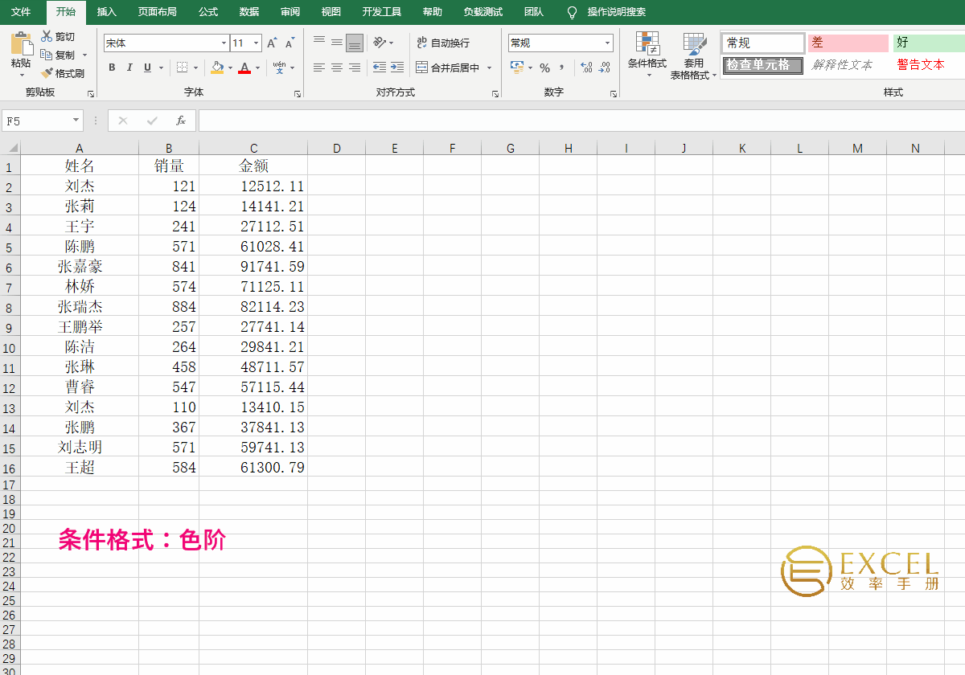Apply comma style number format
This screenshot has width=965, height=675.
[x=562, y=67]
